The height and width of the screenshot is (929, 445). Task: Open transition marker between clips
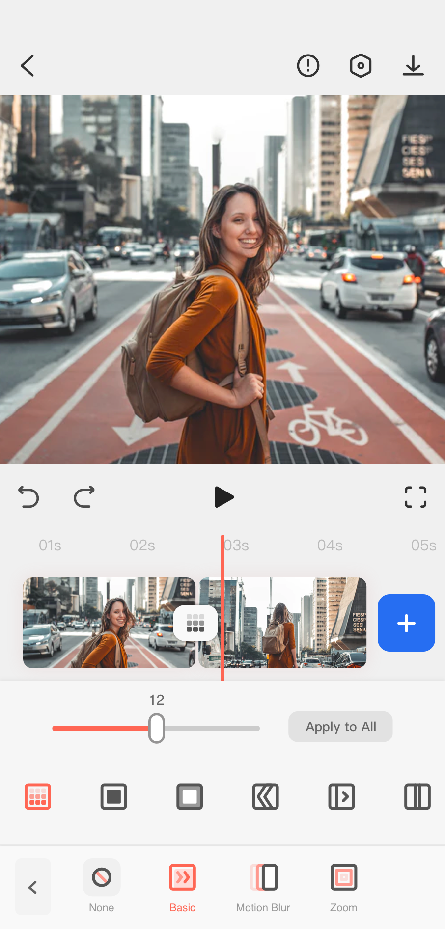[x=195, y=623]
